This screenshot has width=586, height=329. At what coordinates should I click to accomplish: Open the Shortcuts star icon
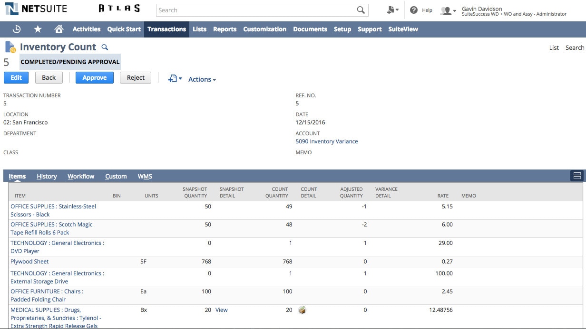pyautogui.click(x=38, y=29)
